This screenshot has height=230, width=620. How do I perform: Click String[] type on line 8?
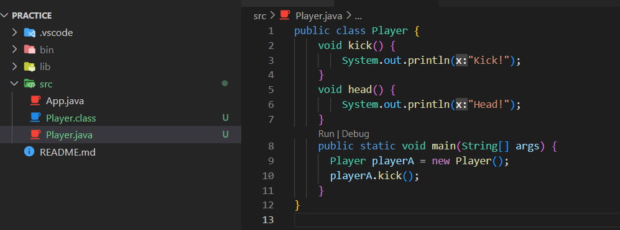[486, 146]
